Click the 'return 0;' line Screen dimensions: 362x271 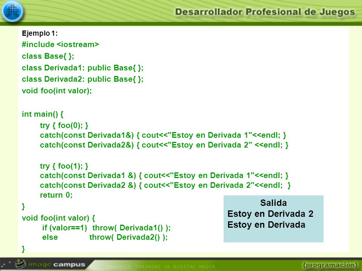56,195
